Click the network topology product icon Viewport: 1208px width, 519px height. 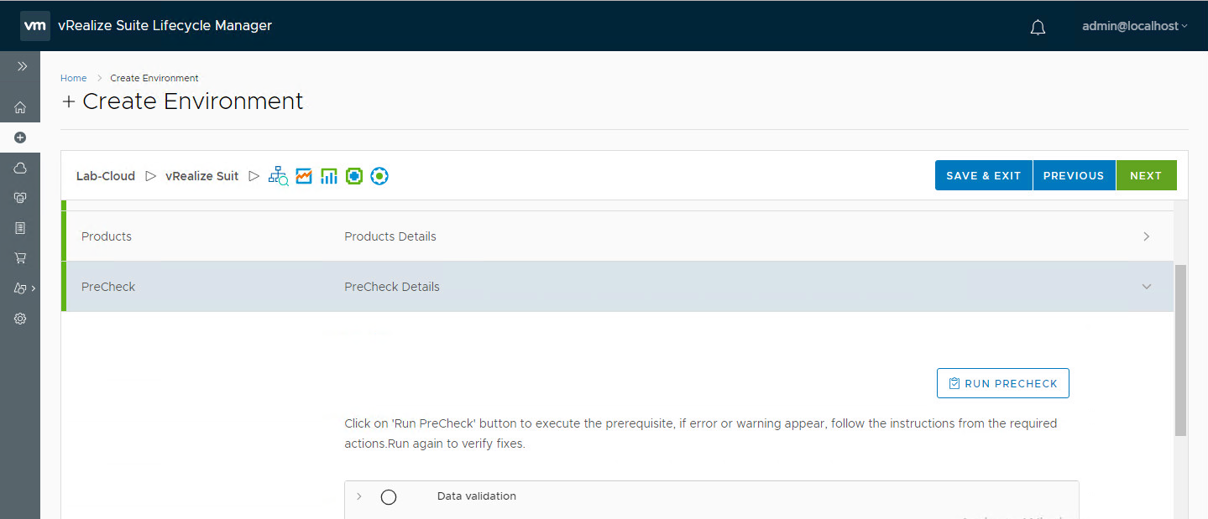point(278,176)
